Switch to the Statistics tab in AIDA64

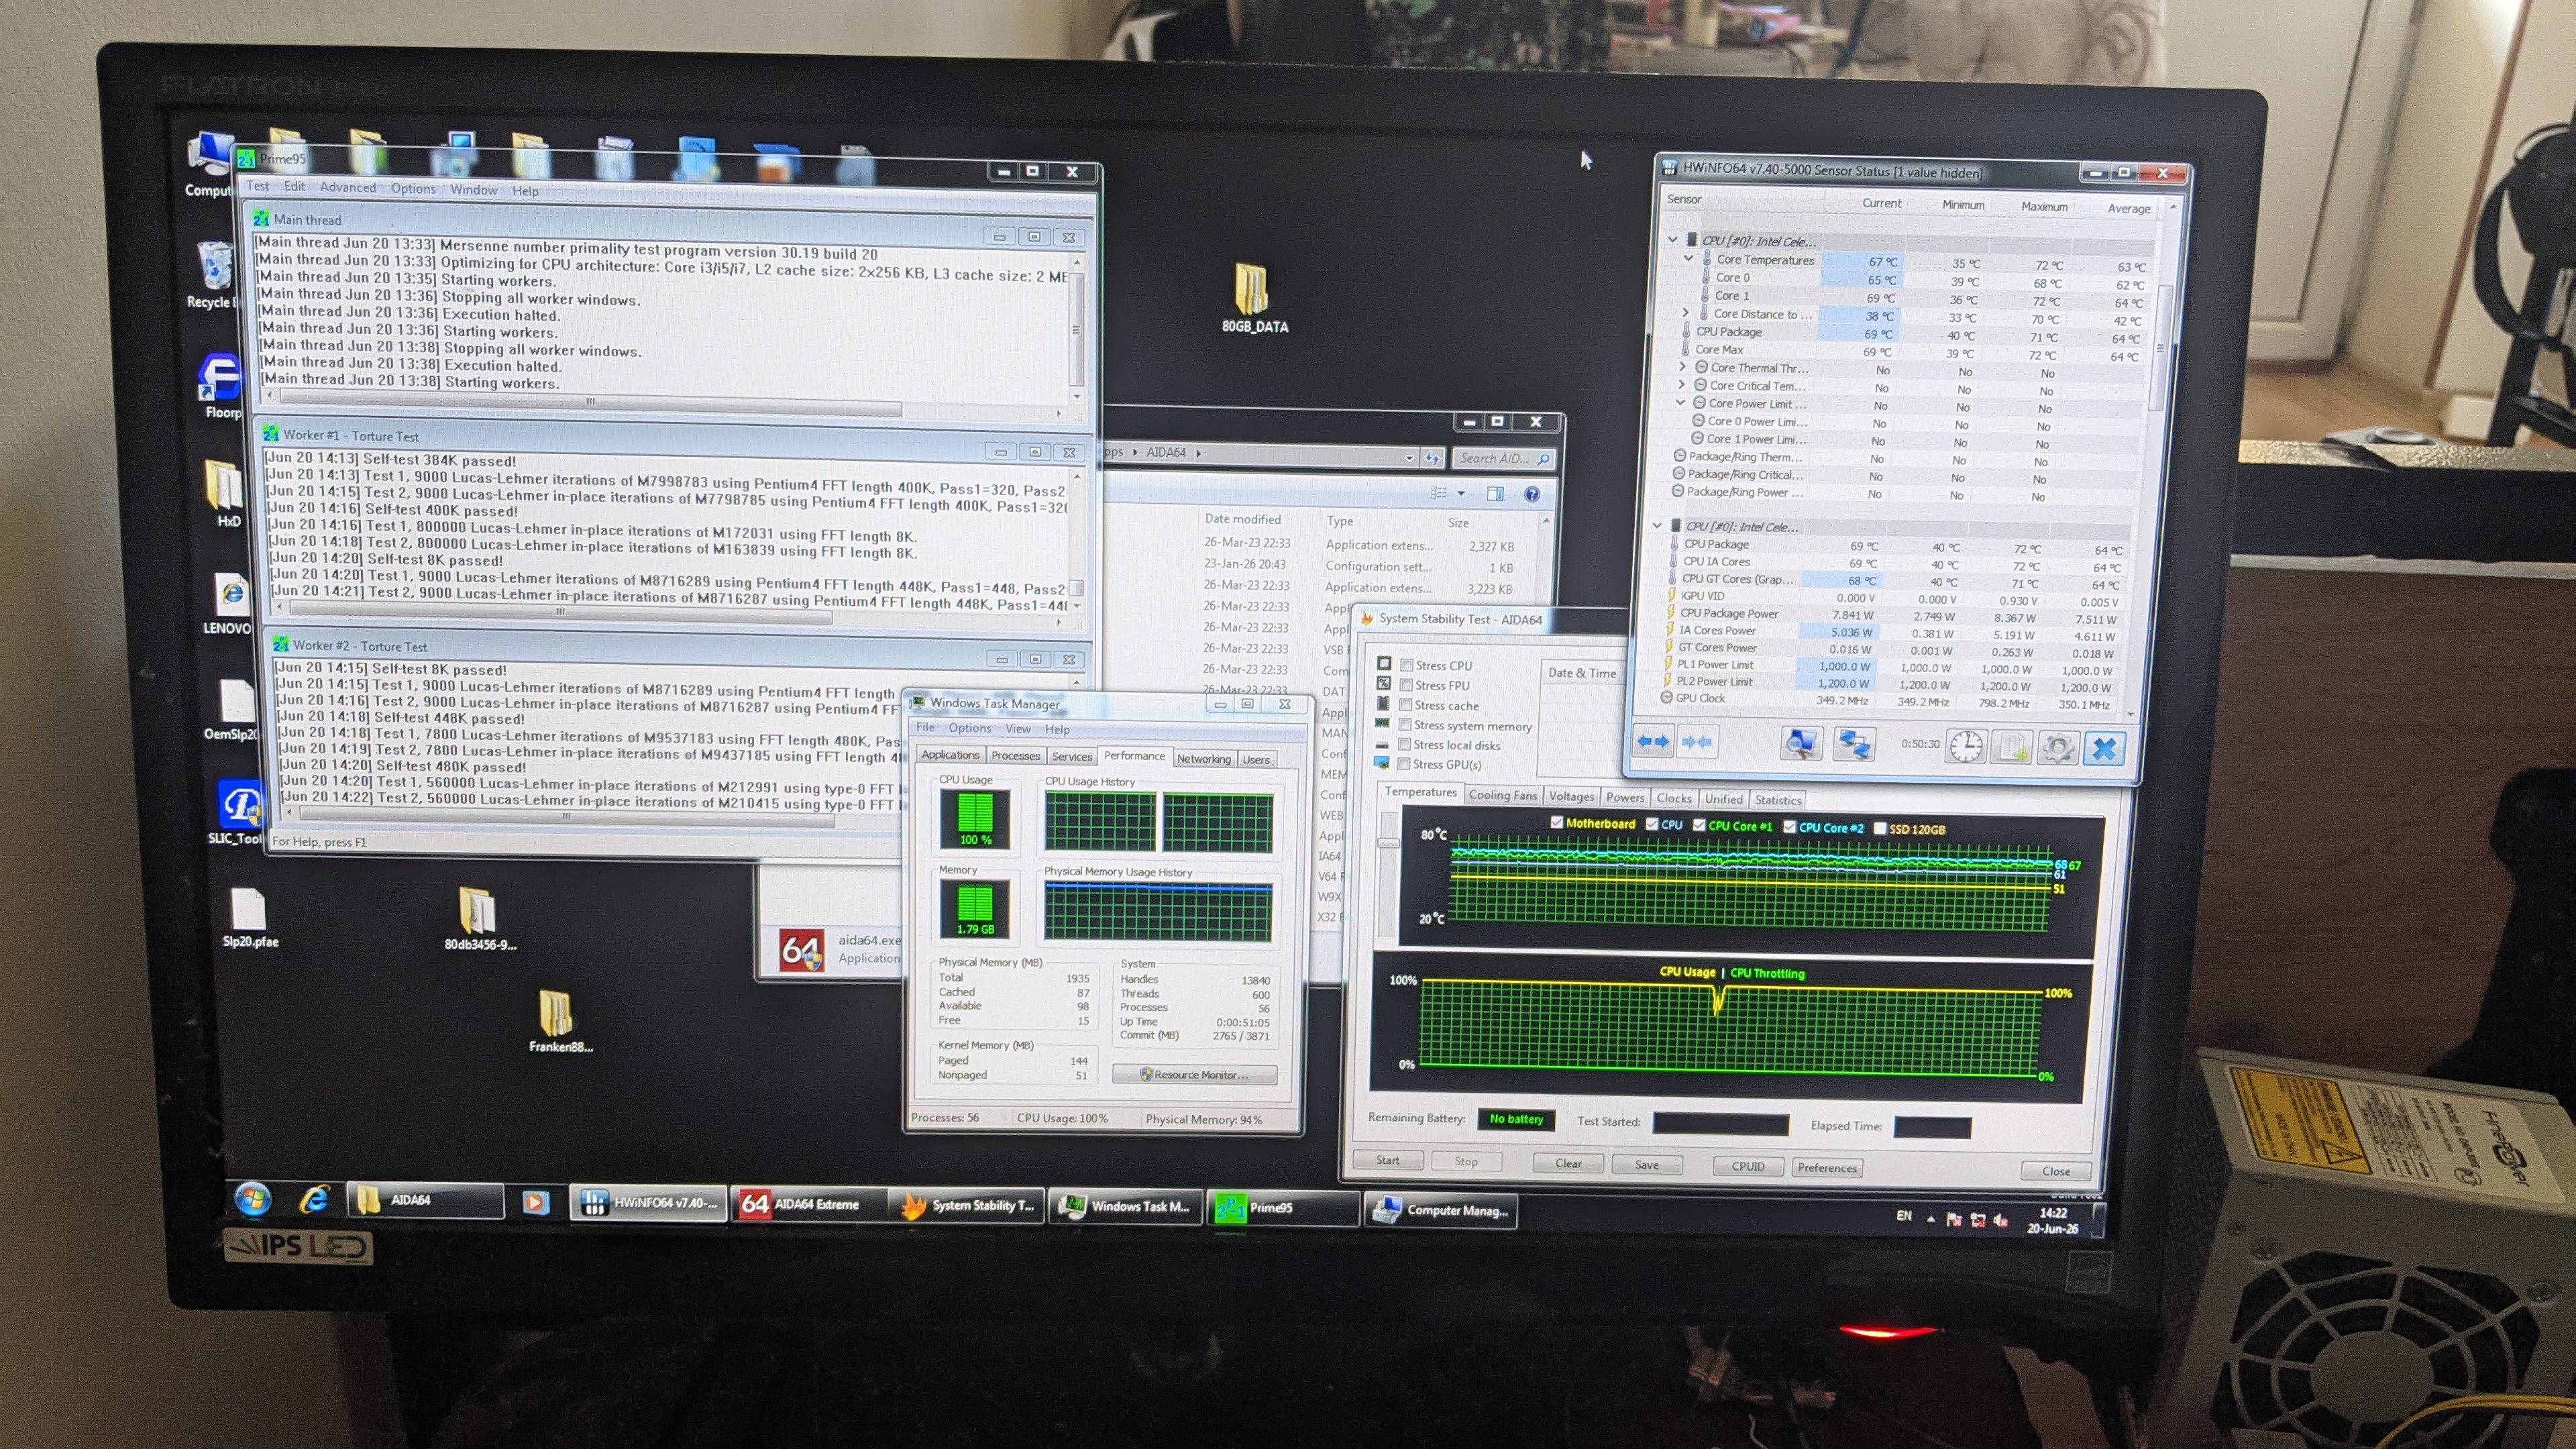[x=1777, y=800]
